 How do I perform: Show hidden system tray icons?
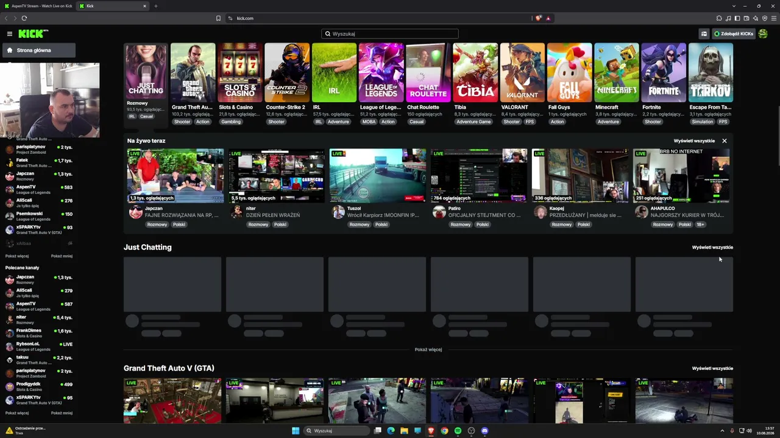[722, 431]
